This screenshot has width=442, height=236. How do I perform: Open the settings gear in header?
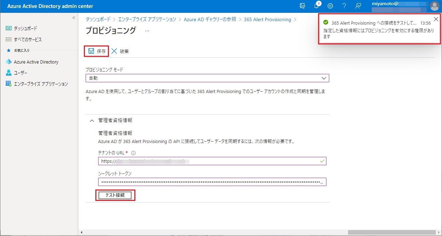click(x=330, y=6)
